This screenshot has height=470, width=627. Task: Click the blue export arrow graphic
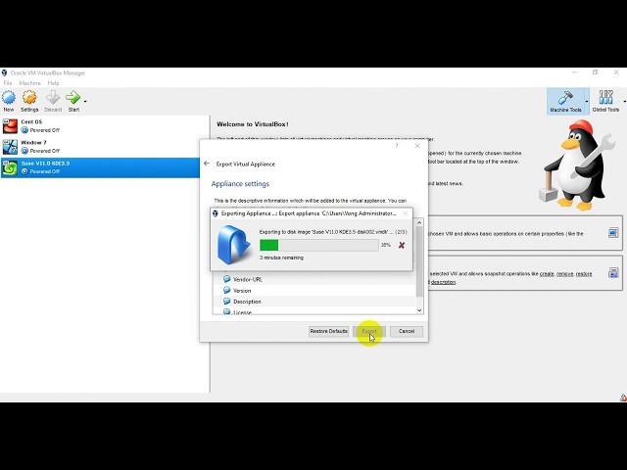(233, 245)
